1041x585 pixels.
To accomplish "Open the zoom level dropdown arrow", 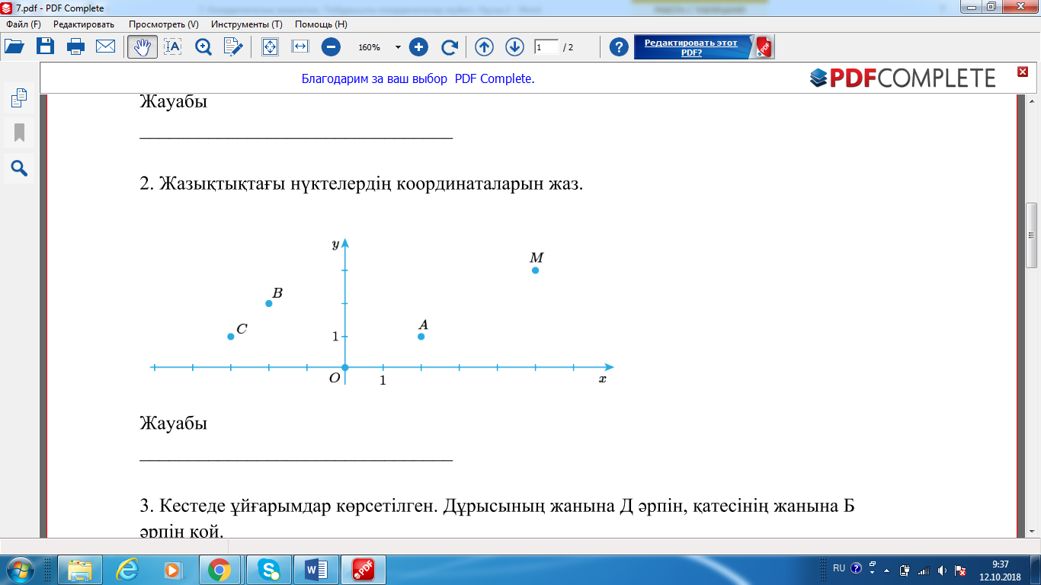I will coord(398,47).
